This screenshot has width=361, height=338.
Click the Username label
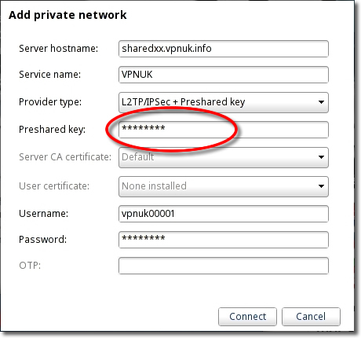(x=43, y=214)
